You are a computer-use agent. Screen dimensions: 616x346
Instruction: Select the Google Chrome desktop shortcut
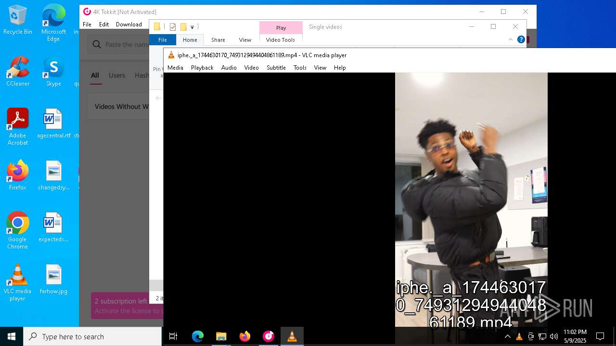tap(18, 231)
